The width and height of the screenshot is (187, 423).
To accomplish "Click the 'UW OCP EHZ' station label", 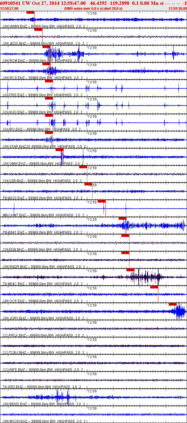I will coord(13,301).
